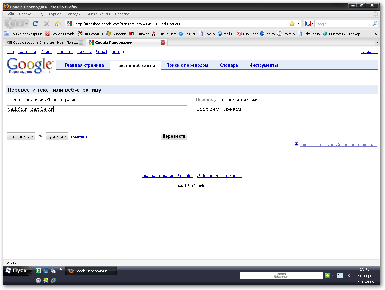This screenshot has height=290, width=385.
Task: Open the address bar history dropdown
Action: 298,24
